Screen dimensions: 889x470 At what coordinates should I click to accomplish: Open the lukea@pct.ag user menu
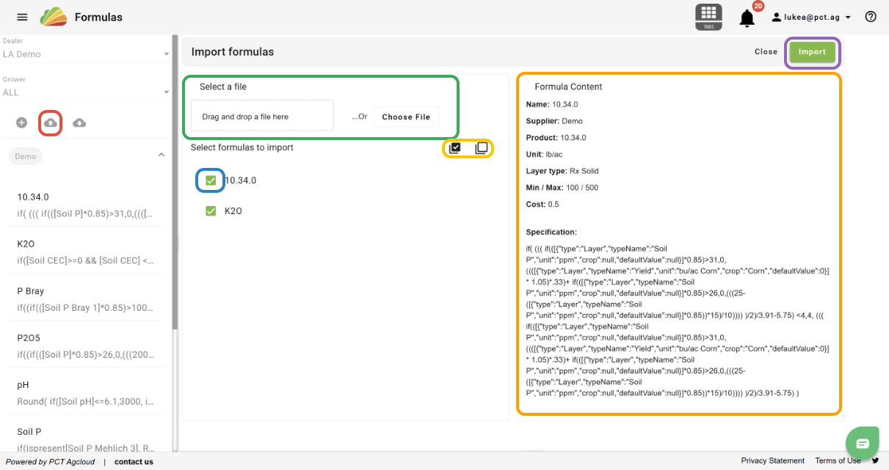(x=811, y=17)
